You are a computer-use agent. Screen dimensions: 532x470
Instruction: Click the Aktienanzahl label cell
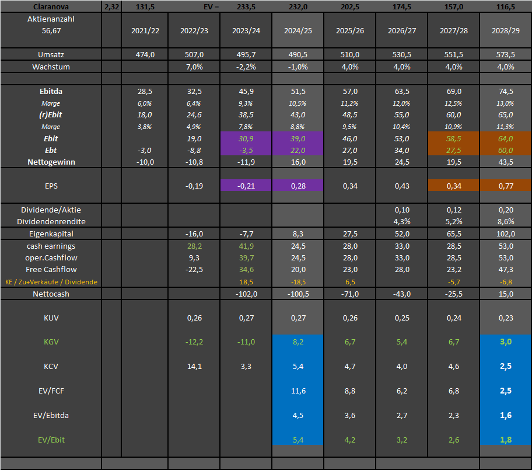[51, 19]
